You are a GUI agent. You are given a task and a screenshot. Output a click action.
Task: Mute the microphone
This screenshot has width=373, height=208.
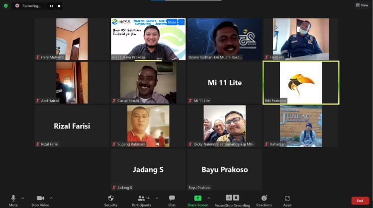tap(13, 200)
